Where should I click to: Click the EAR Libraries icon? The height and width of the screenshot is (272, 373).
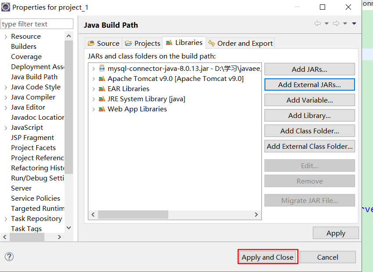click(x=102, y=88)
